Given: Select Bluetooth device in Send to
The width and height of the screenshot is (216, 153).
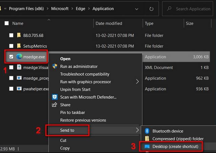Looking at the screenshot, I should point(168,131).
